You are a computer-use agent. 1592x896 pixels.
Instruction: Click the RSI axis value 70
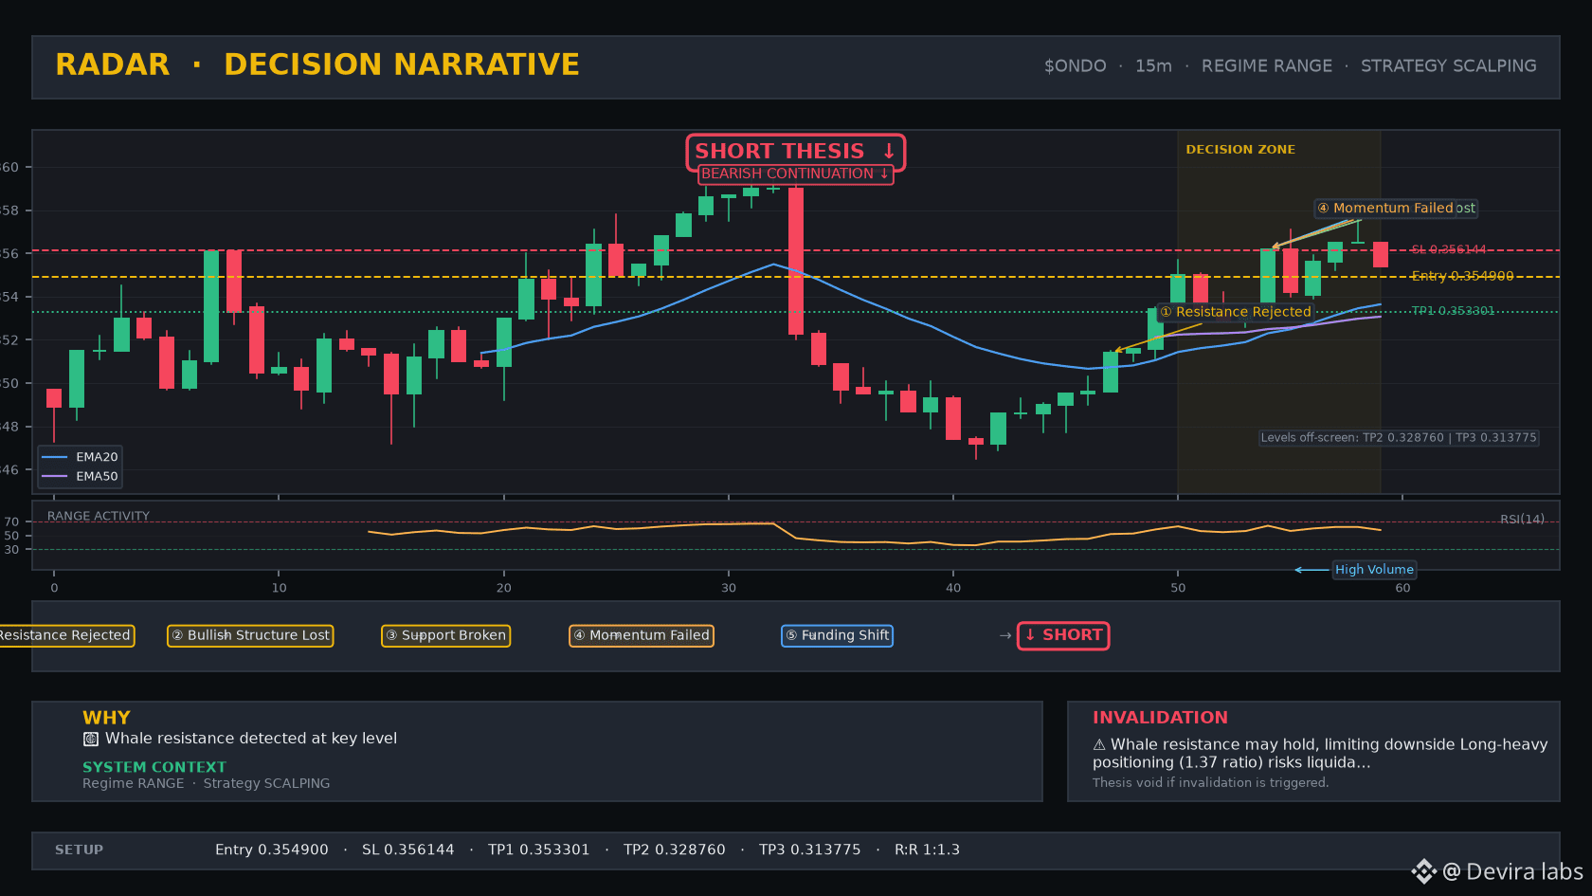tap(11, 521)
